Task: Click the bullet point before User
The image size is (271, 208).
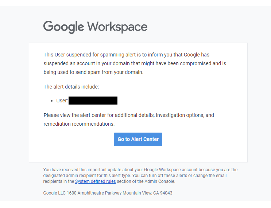Action: (52, 101)
